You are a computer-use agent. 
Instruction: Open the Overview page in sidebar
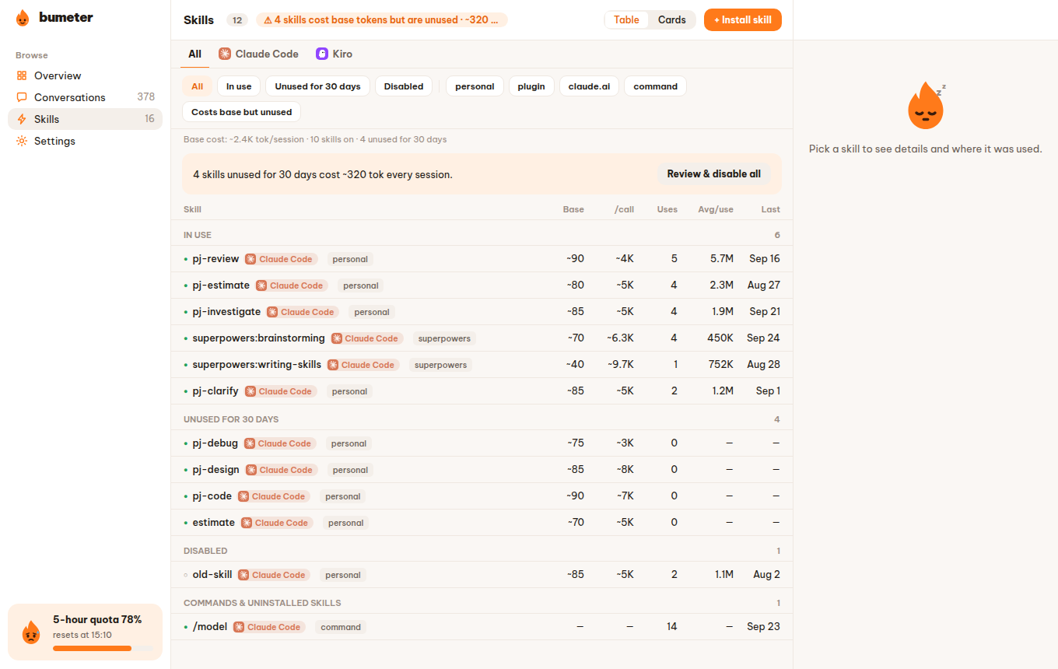point(86,75)
